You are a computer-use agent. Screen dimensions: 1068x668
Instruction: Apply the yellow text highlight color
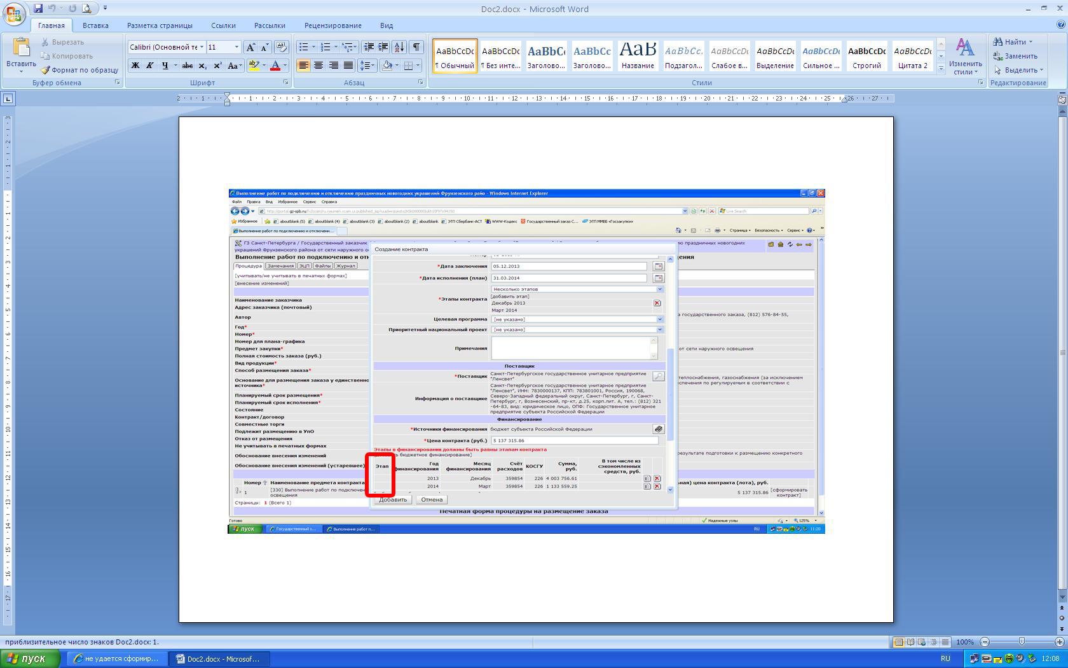point(253,66)
